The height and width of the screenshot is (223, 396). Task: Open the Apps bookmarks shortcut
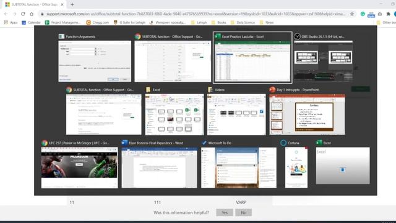click(11, 22)
